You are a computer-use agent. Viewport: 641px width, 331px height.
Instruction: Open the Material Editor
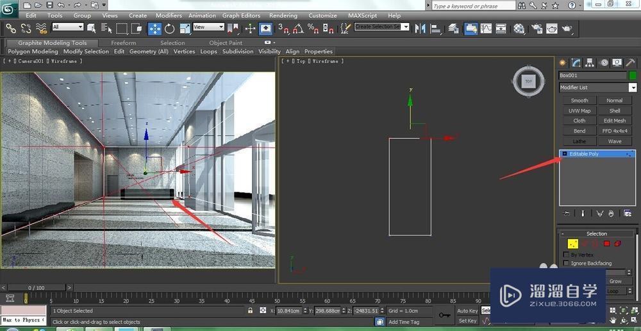519,28
